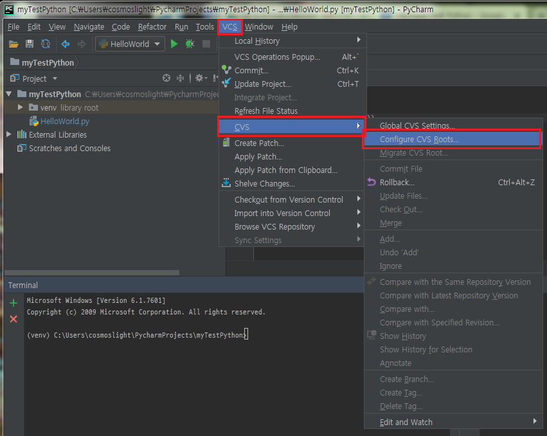Image resolution: width=547 pixels, height=436 pixels.
Task: Choose Apply Patch from Clipboard
Action: pyautogui.click(x=292, y=170)
